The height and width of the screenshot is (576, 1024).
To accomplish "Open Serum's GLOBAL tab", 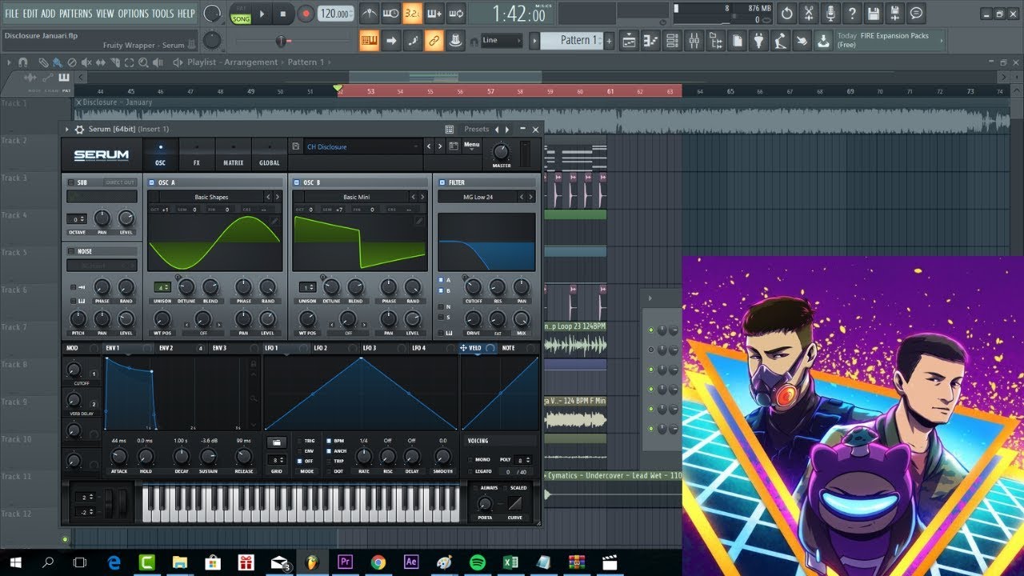I will 270,154.
